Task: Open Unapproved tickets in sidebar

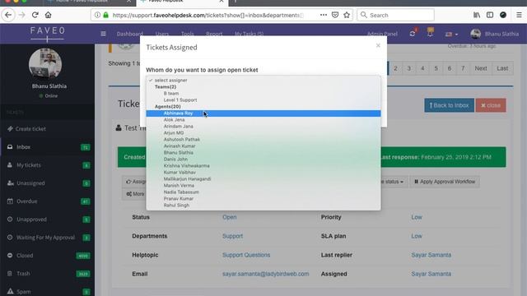Action: (x=47, y=220)
